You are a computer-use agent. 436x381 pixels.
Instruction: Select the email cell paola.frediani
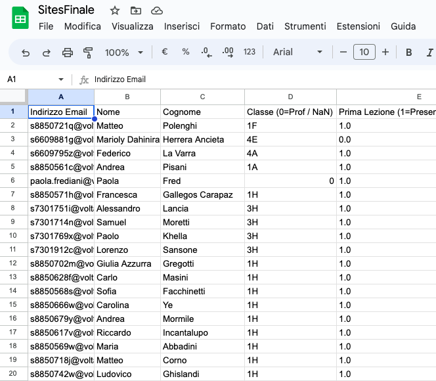[61, 181]
